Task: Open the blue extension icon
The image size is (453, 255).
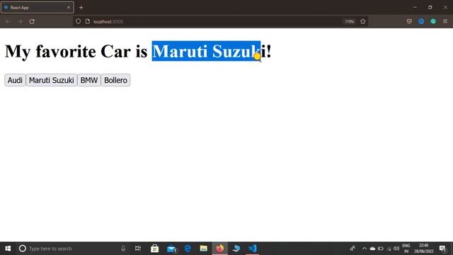Action: (421, 21)
